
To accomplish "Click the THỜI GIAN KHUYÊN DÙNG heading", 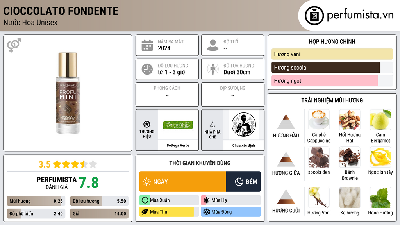I will pyautogui.click(x=200, y=163).
